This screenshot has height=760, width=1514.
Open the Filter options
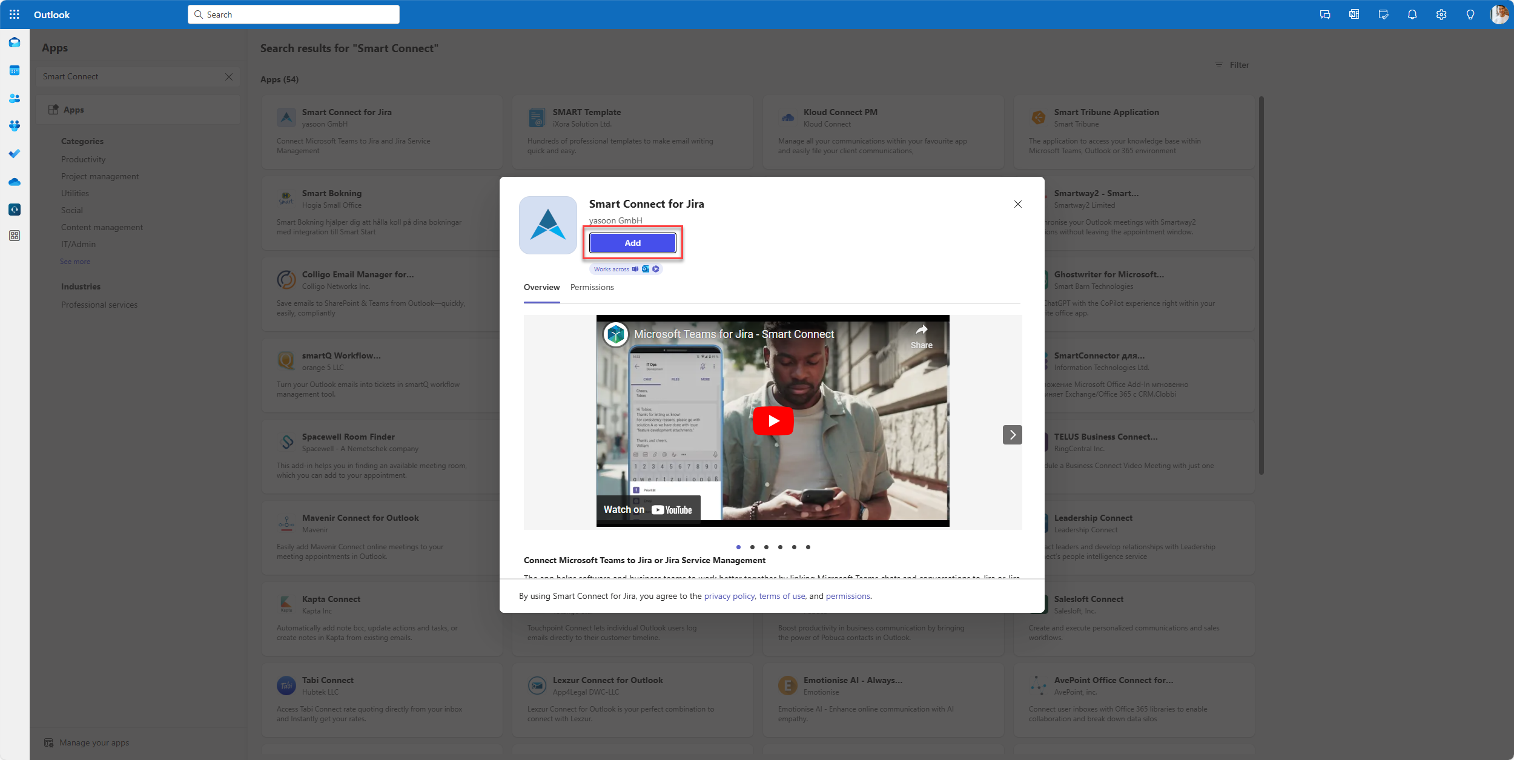(x=1232, y=65)
